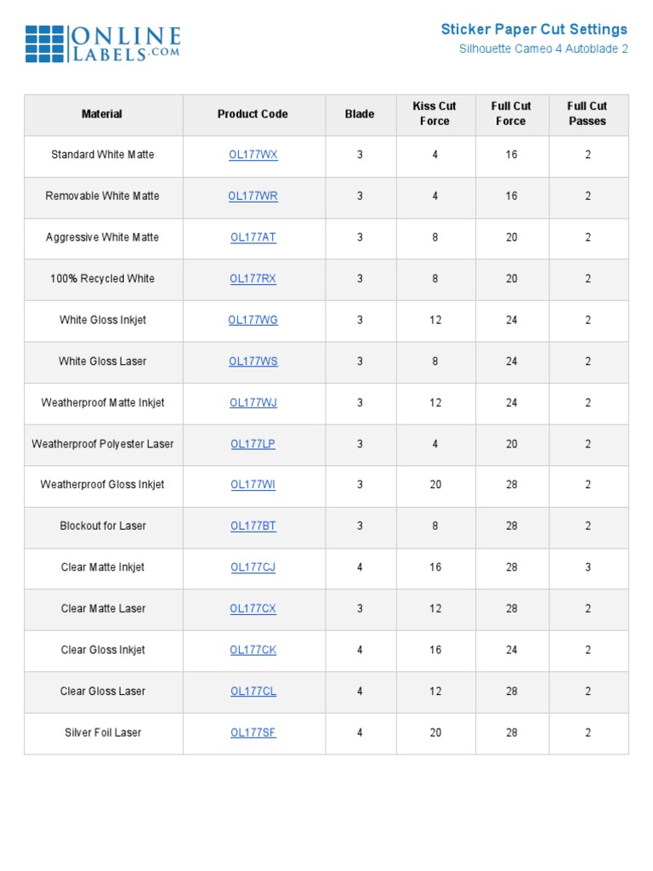This screenshot has width=653, height=871.
Task: Select the Product Code column header
Action: point(253,114)
